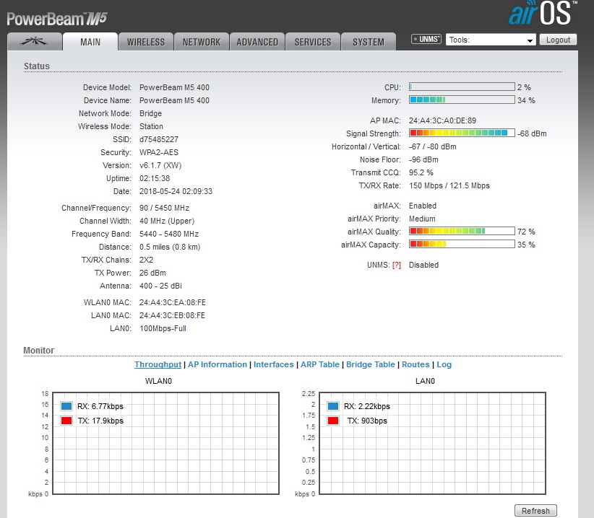Click the 150 Mbps / 121.5 Mbps rate
This screenshot has width=594, height=518.
[x=449, y=185]
